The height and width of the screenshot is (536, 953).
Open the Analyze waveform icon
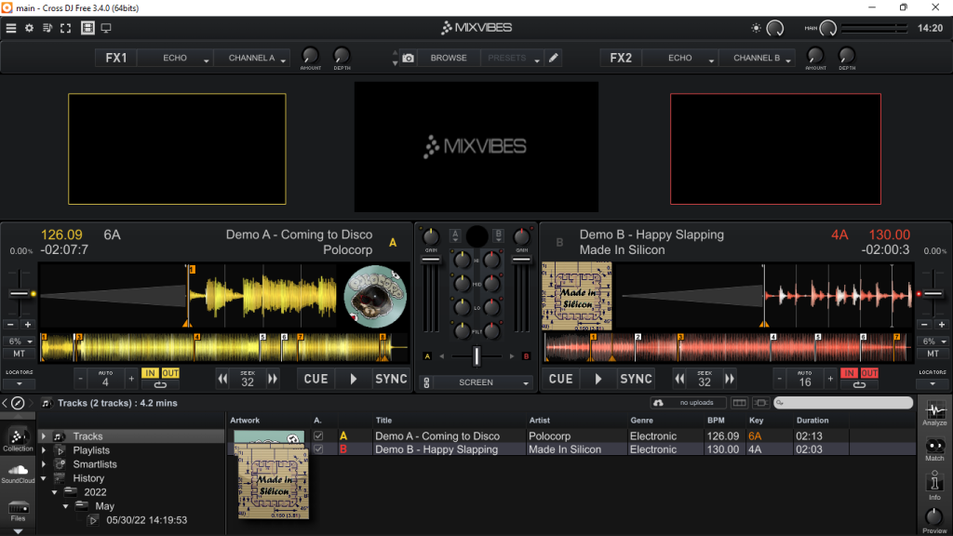pyautogui.click(x=934, y=412)
